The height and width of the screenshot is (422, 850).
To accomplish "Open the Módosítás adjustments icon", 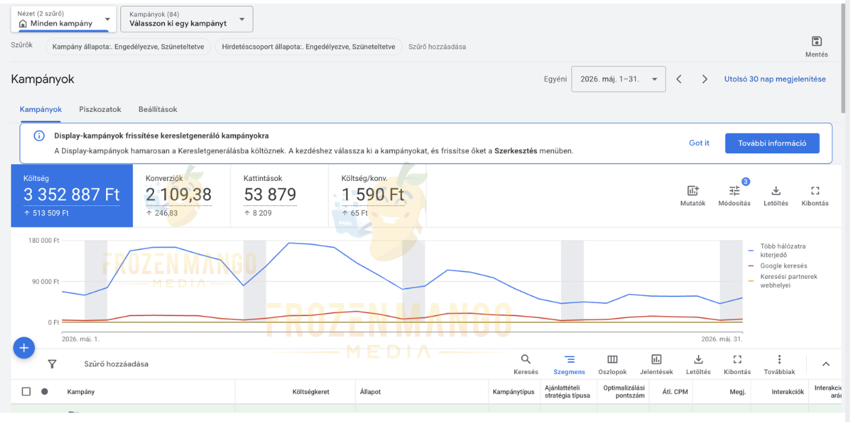I will click(734, 191).
